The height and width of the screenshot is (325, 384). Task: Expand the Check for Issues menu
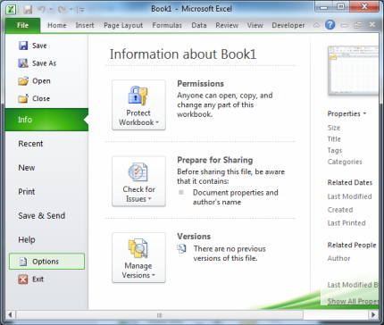(138, 181)
